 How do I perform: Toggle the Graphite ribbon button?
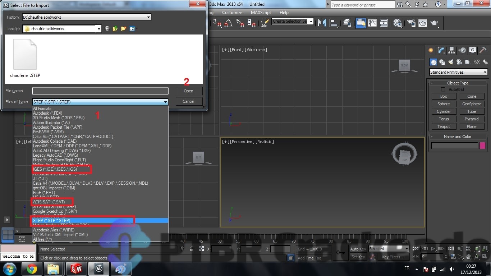click(361, 23)
